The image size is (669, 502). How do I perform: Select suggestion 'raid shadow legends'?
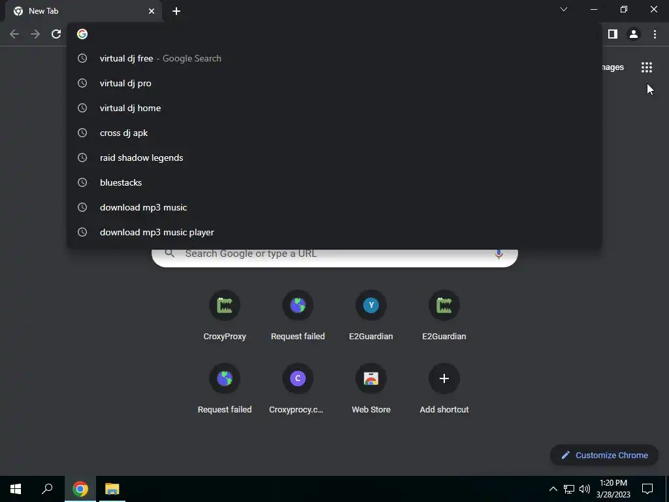coord(334,158)
